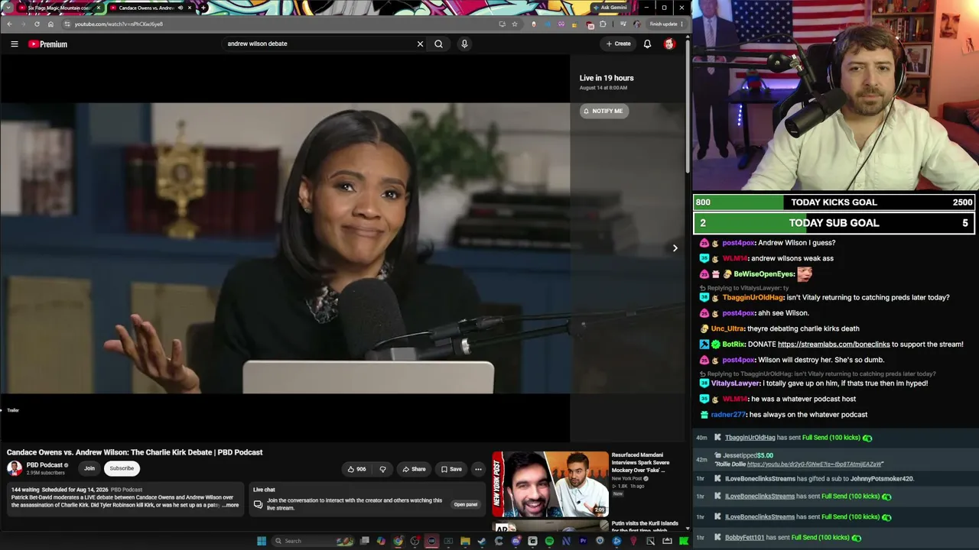Open BobbyFett101's profile in the events list

coord(744,538)
